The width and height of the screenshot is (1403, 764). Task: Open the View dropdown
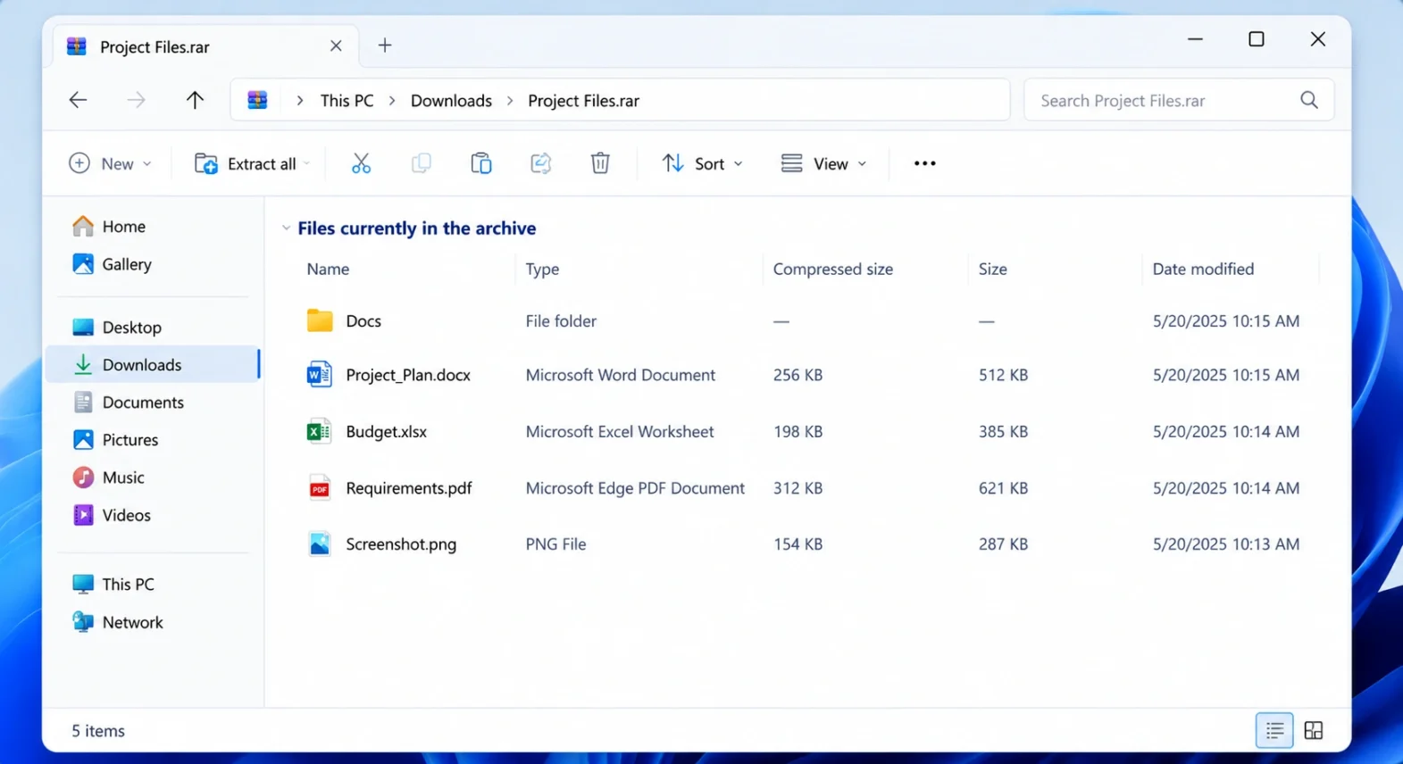pyautogui.click(x=823, y=163)
